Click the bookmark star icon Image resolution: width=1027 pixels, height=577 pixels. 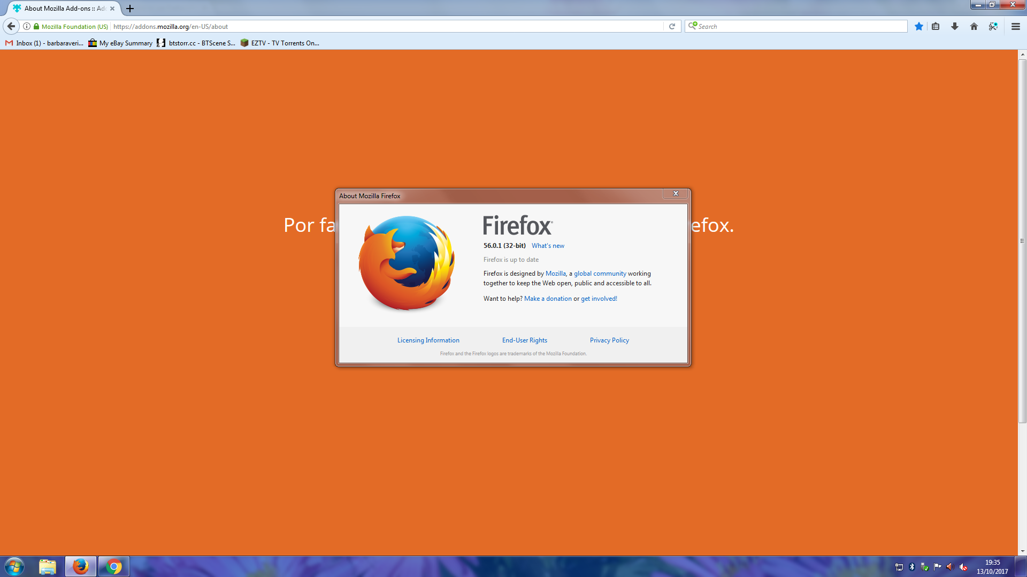(x=918, y=26)
